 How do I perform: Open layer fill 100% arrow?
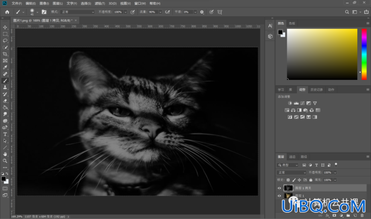[335, 180]
